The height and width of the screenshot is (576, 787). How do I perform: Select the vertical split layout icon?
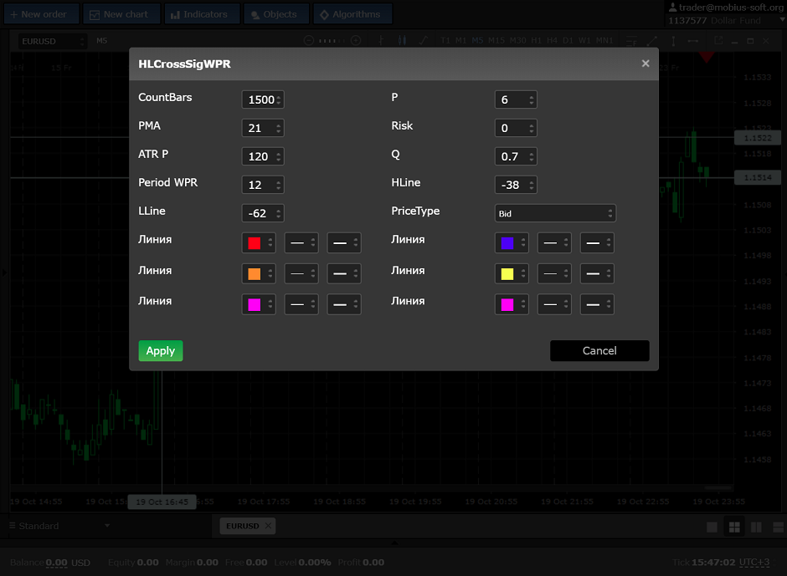coord(756,527)
